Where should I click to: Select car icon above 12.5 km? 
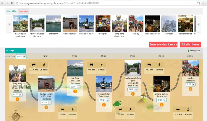pyautogui.click(x=178, y=109)
